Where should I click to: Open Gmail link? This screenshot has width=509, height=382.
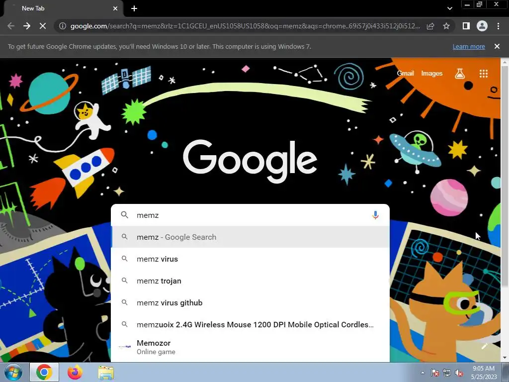point(406,74)
